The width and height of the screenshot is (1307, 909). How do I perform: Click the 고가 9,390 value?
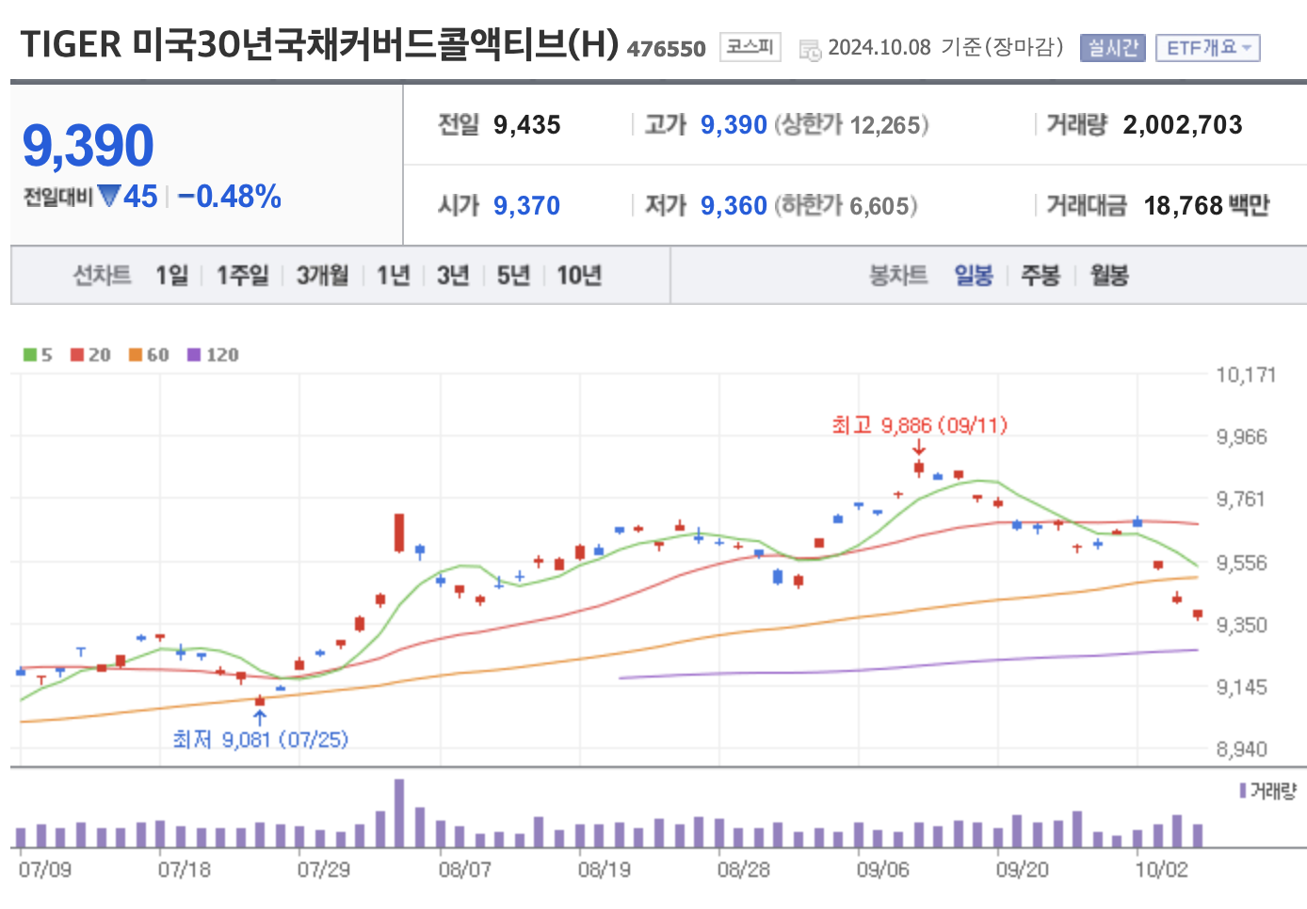(734, 124)
